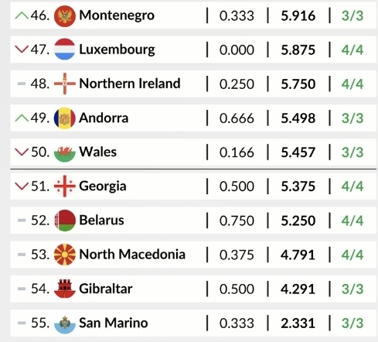Click Georgia's total coefficient 5.375
The width and height of the screenshot is (378, 342).
pos(298,186)
